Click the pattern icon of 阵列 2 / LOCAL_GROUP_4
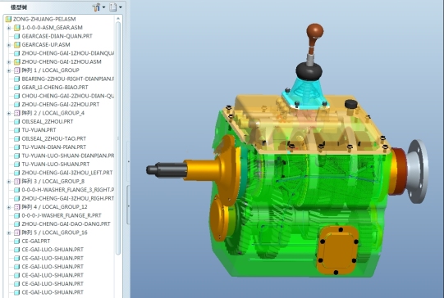Screen dimensions: 444x298 point(17,113)
